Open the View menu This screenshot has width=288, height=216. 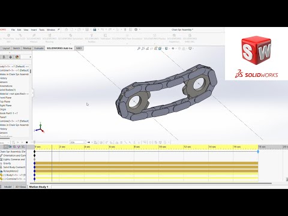26,30
